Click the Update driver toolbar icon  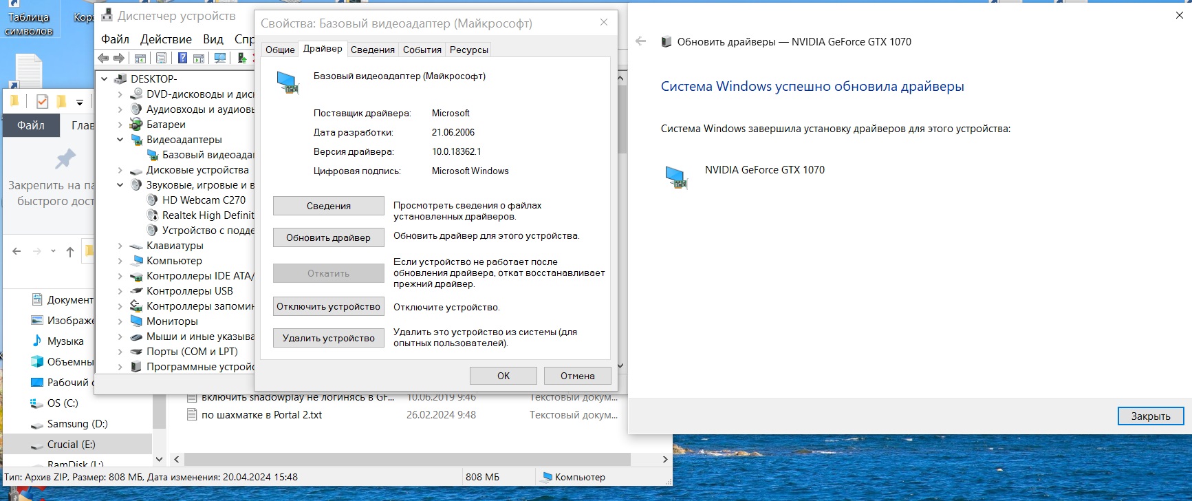[241, 58]
